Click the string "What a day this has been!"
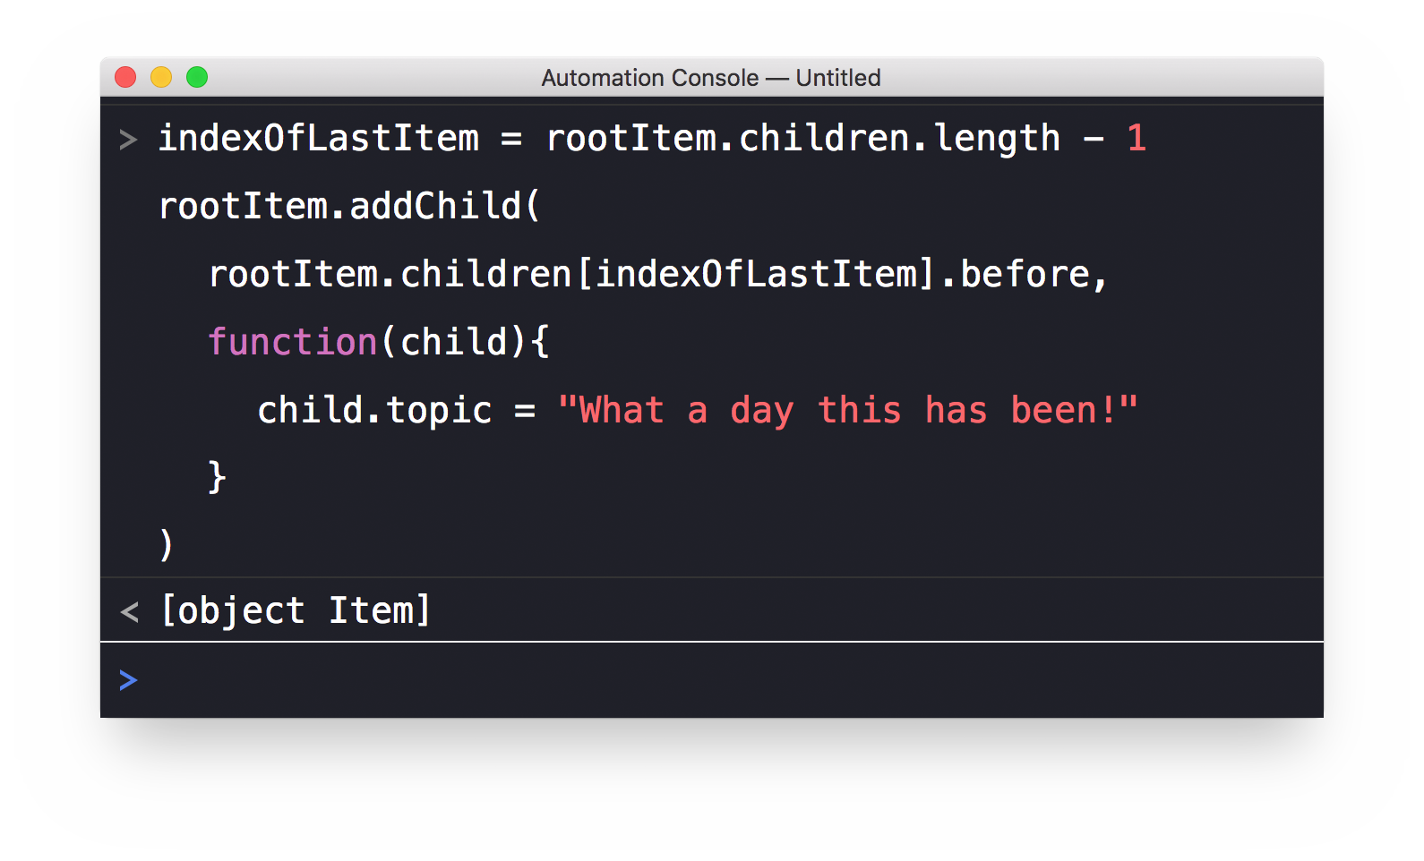Image resolution: width=1424 pixels, height=861 pixels. click(847, 411)
